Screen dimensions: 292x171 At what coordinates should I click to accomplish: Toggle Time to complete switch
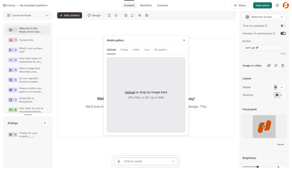click(x=283, y=26)
